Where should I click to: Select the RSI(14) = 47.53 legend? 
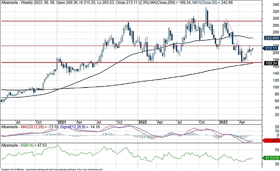(34, 145)
